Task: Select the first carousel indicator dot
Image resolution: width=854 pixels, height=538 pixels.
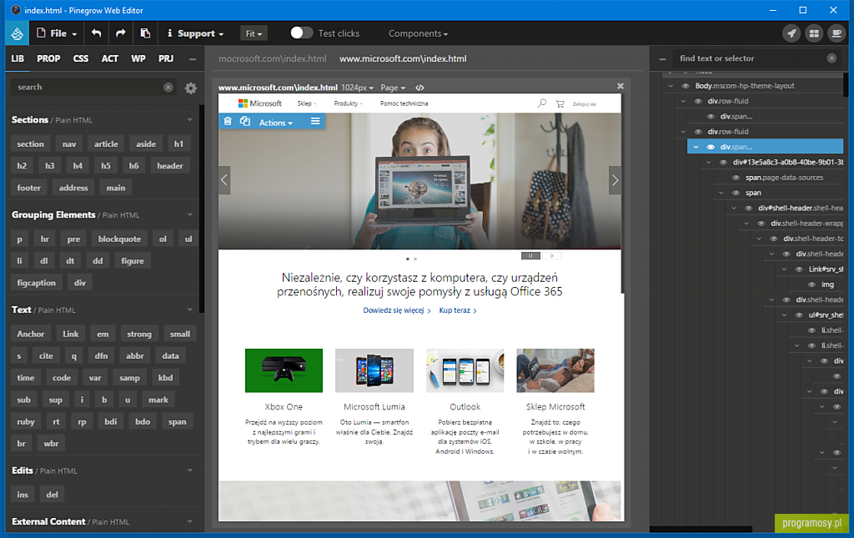Action: tap(408, 259)
